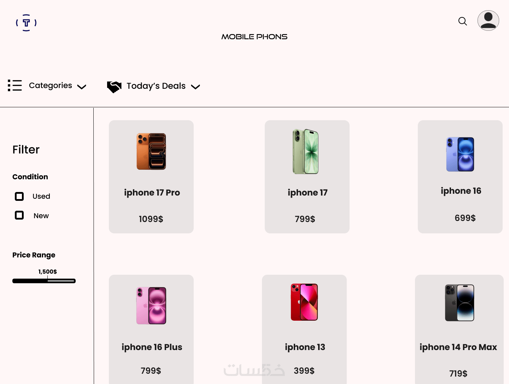
Task: Open the Categories menu
Action: point(51,86)
